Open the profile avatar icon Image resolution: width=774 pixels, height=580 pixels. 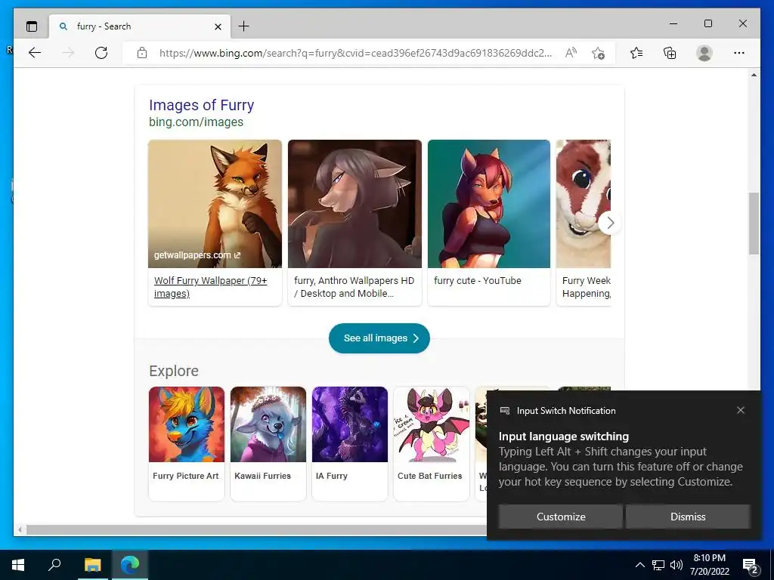click(x=704, y=53)
